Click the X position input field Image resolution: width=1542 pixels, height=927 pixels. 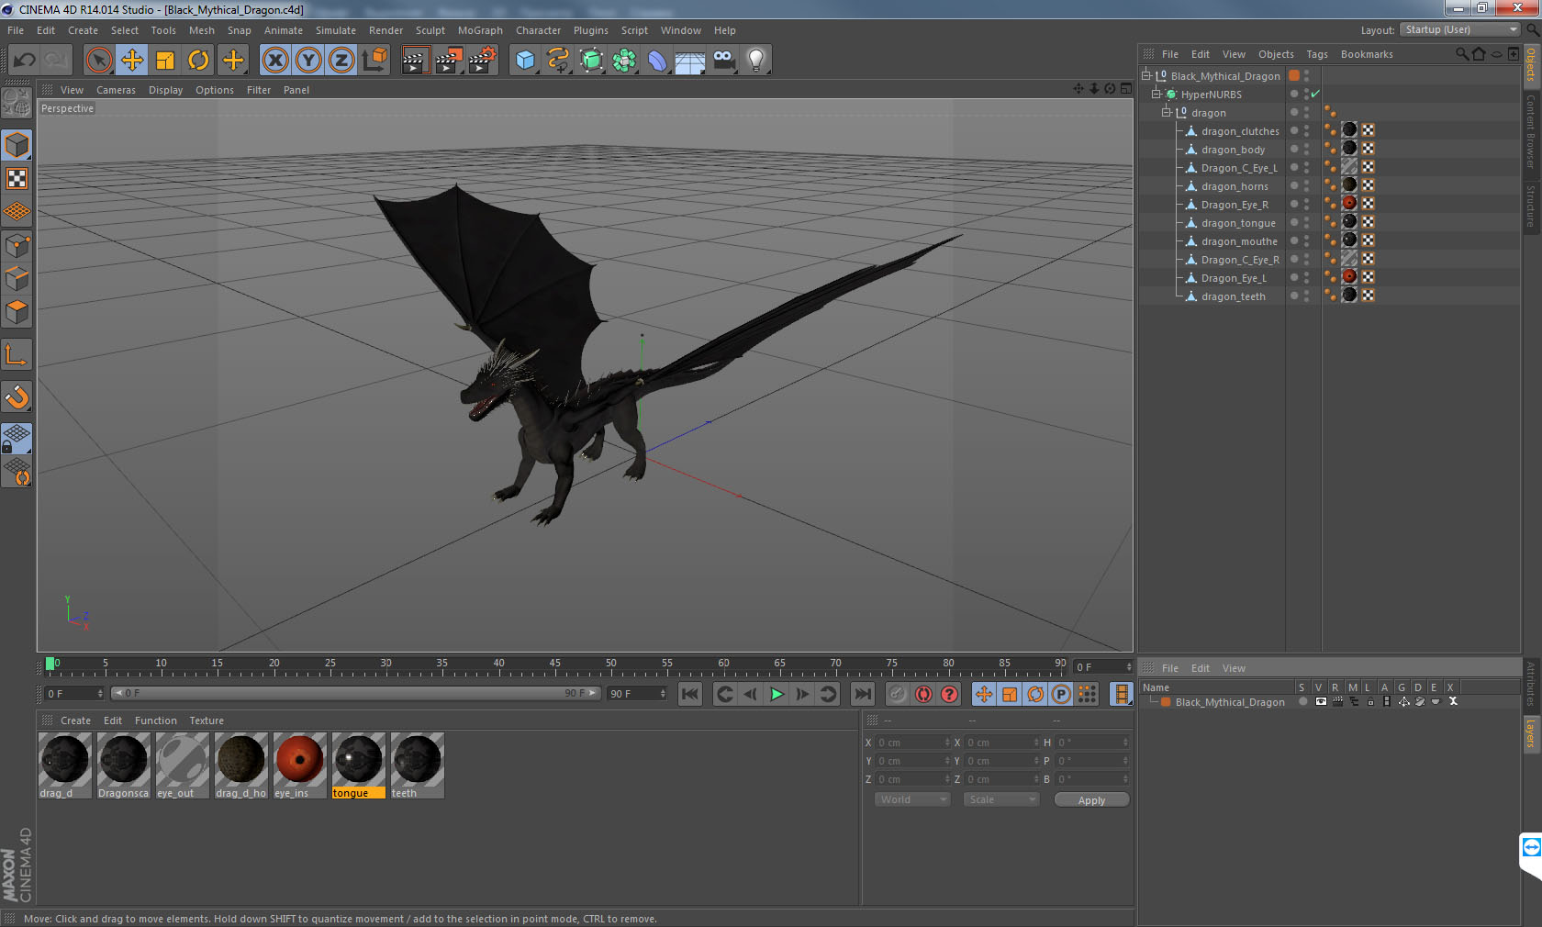tap(912, 743)
